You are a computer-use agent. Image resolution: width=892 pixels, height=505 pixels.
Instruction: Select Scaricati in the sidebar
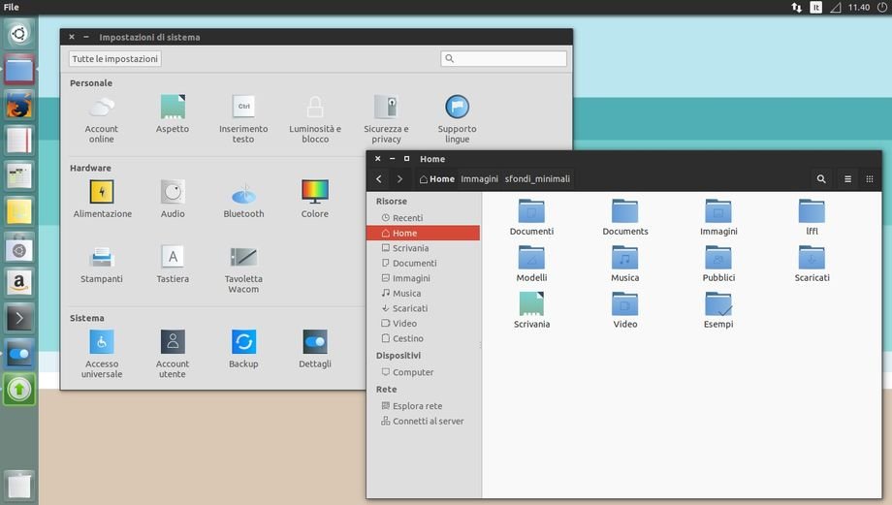coord(409,308)
